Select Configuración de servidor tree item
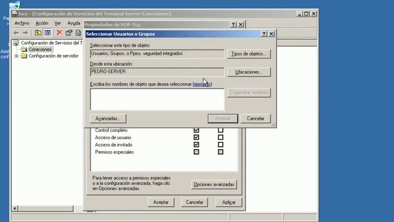Viewport: 394px width, 222px height. click(x=54, y=56)
